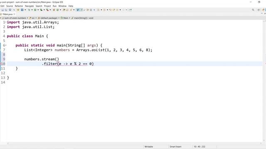This screenshot has width=266, height=149.
Task: Click sum-of-even-numbers in the breadcrumb
Action: (15, 18)
